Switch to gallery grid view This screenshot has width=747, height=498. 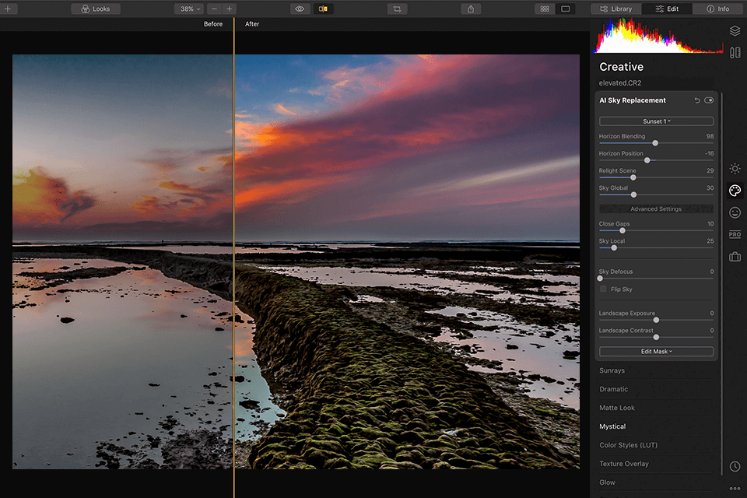pyautogui.click(x=545, y=9)
